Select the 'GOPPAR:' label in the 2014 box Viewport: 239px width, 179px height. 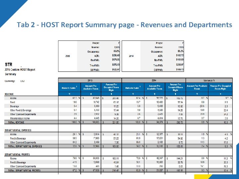point(158,70)
